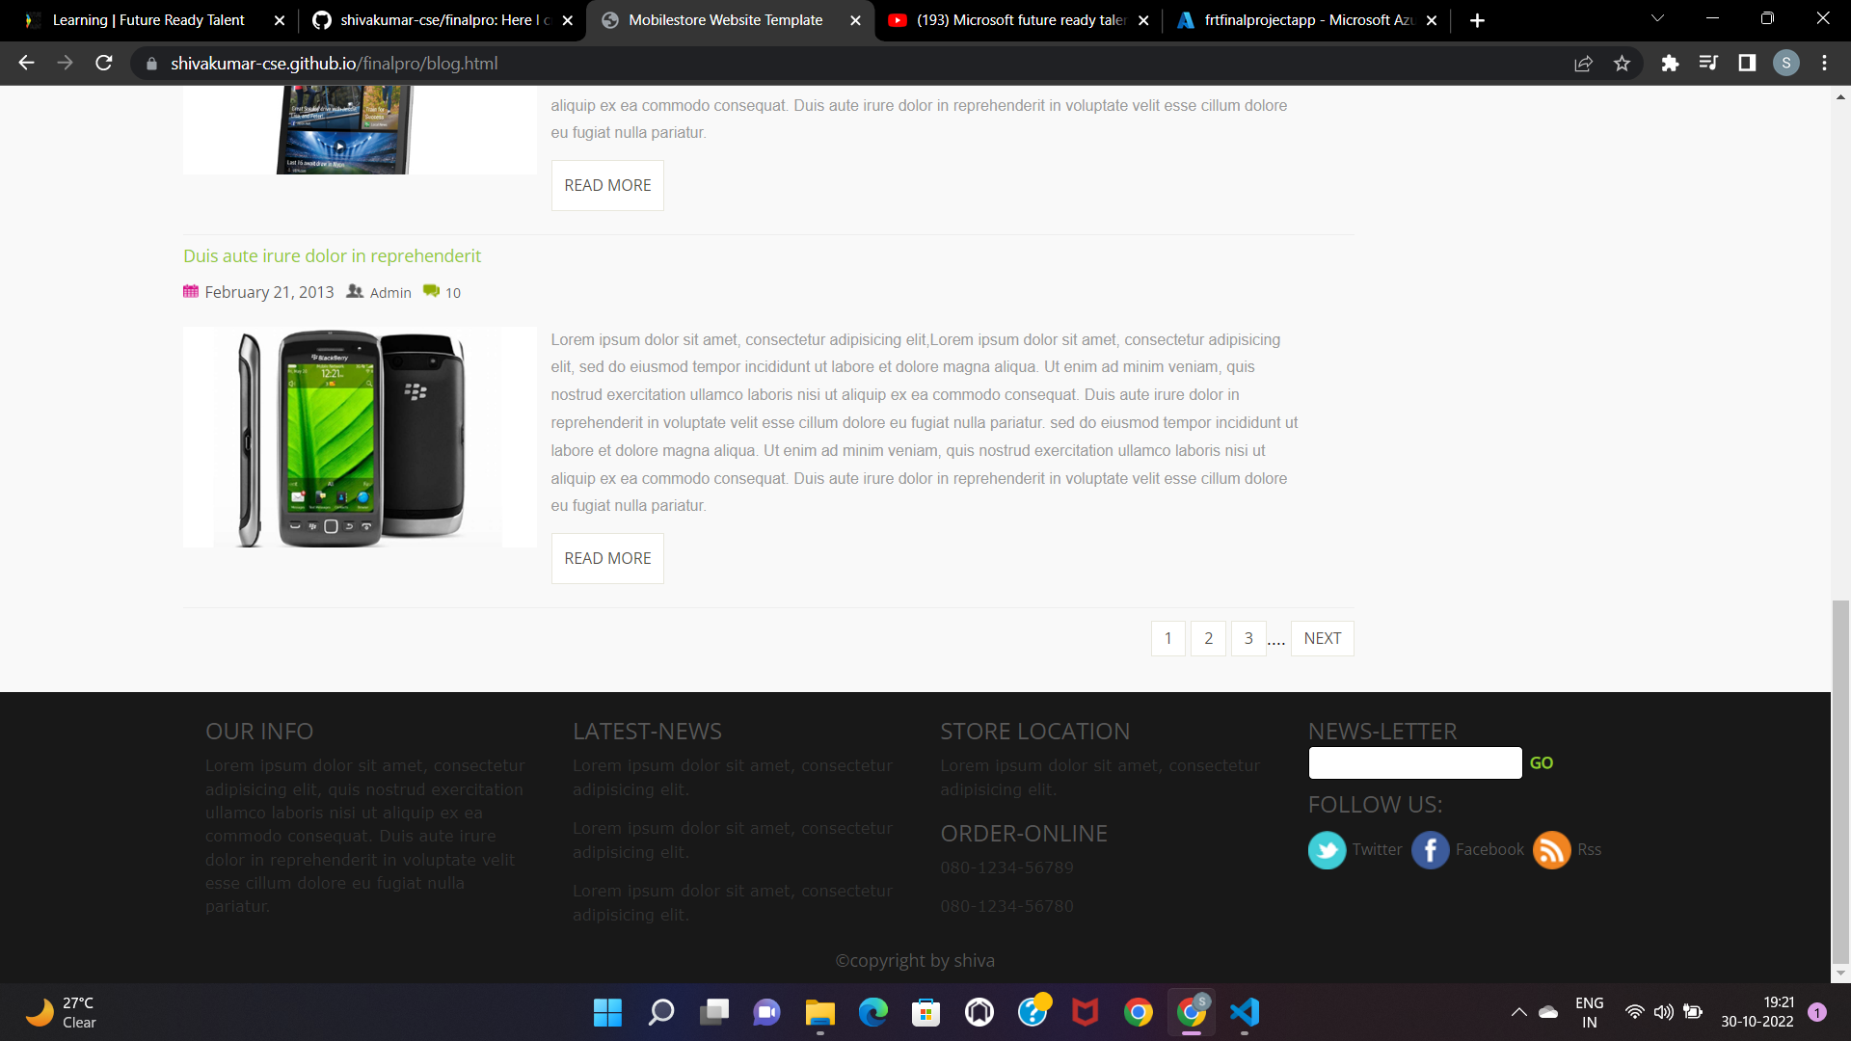The height and width of the screenshot is (1041, 1851).
Task: Click READ MORE under the BlackBerry post
Action: (x=606, y=558)
